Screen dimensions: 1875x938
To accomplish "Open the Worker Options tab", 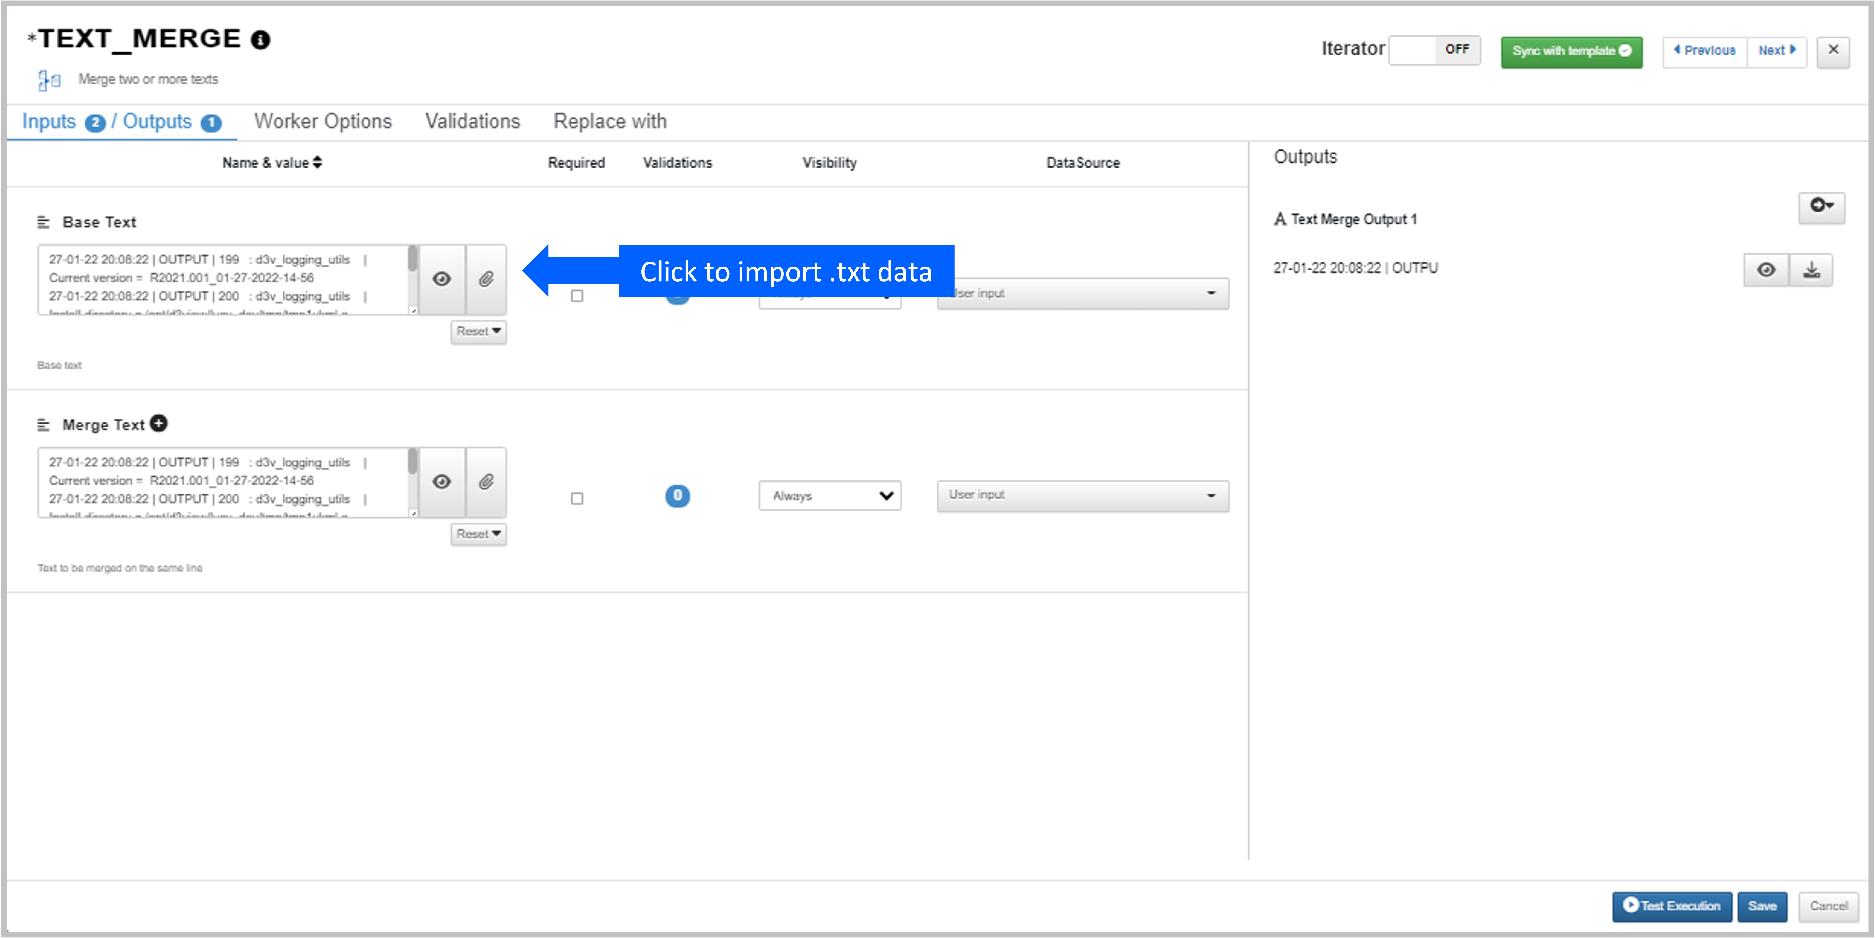I will click(323, 122).
